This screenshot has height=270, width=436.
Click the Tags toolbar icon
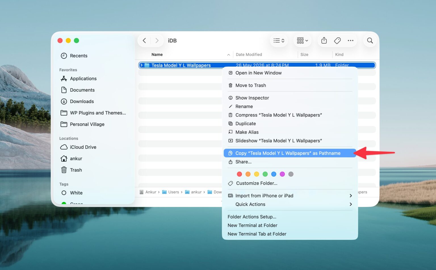point(337,41)
